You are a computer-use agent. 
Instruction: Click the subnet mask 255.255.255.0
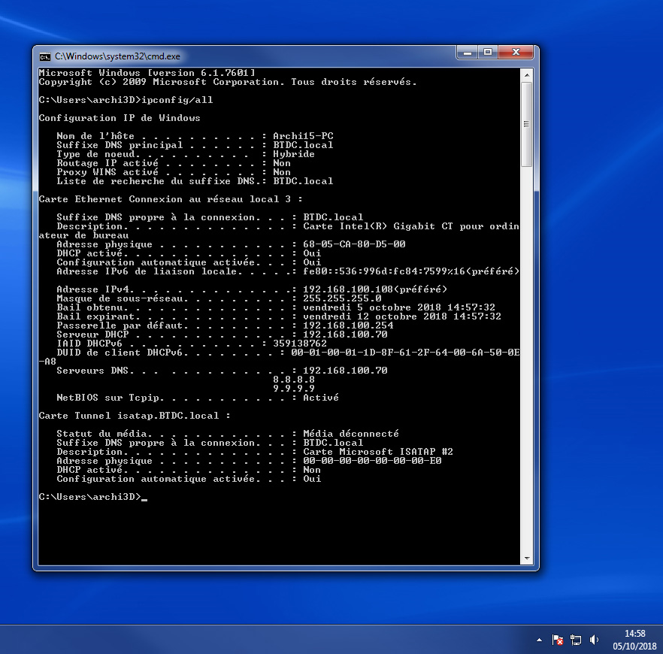pos(342,298)
